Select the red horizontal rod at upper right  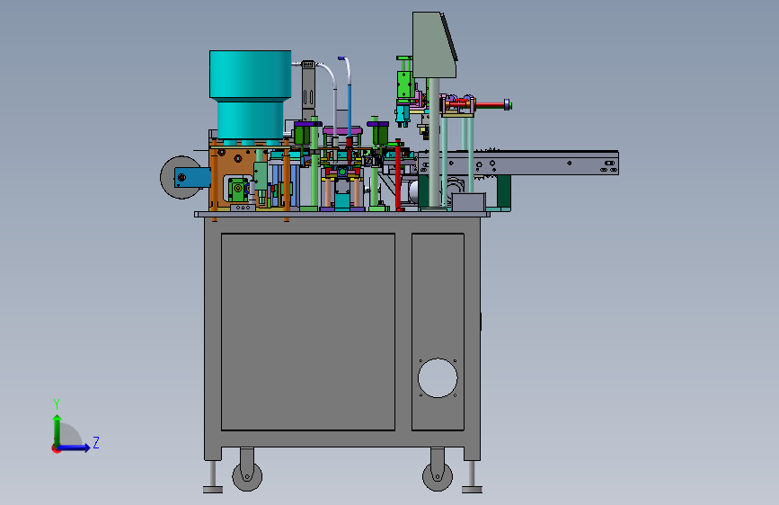click(x=491, y=105)
